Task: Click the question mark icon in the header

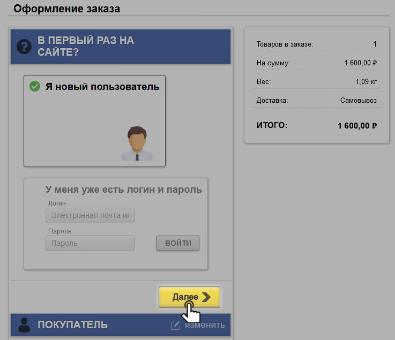Action: click(x=24, y=47)
